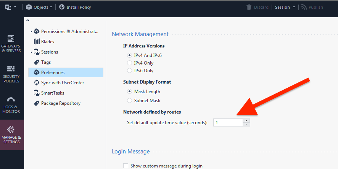The width and height of the screenshot is (338, 169).
Task: Click the Permissions & Administrators gear icon
Action: pos(37,31)
